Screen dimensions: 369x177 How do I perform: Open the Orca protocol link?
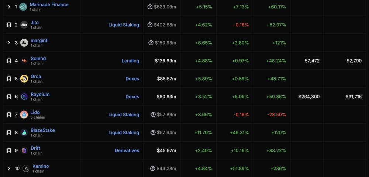coord(36,77)
